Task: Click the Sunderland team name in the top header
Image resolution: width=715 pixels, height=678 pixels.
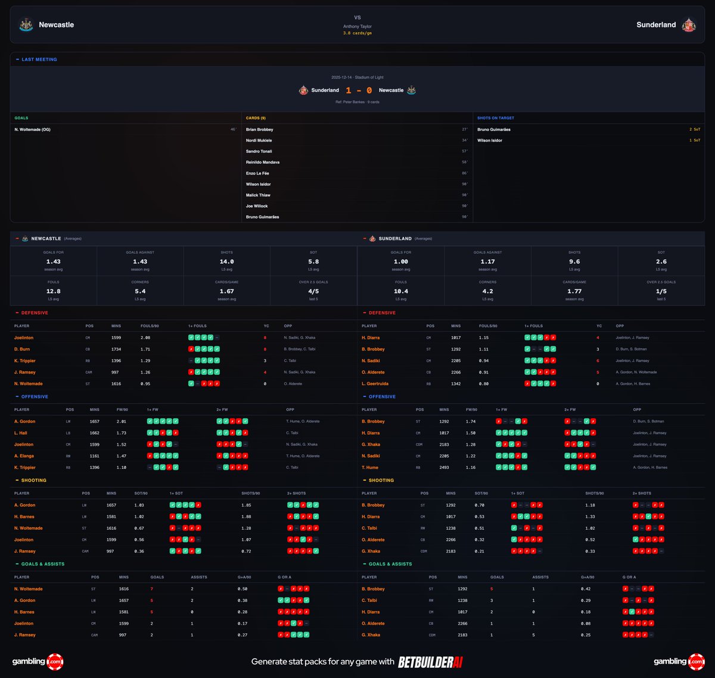Action: tap(656, 25)
